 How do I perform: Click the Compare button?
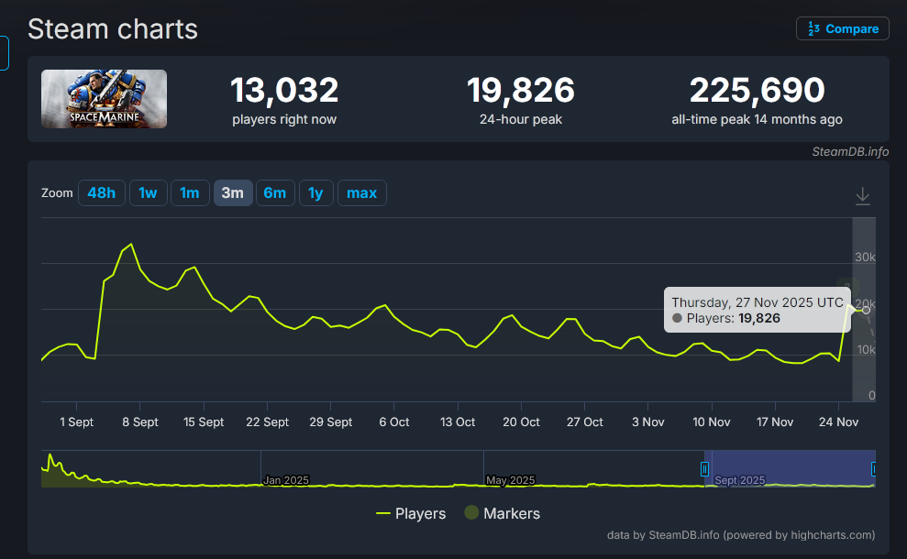click(843, 28)
